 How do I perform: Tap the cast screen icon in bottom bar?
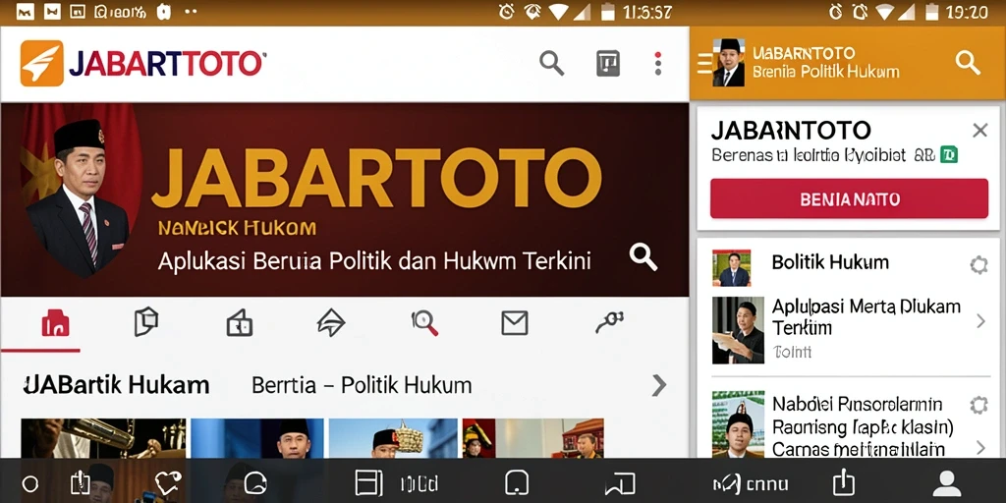(x=620, y=483)
